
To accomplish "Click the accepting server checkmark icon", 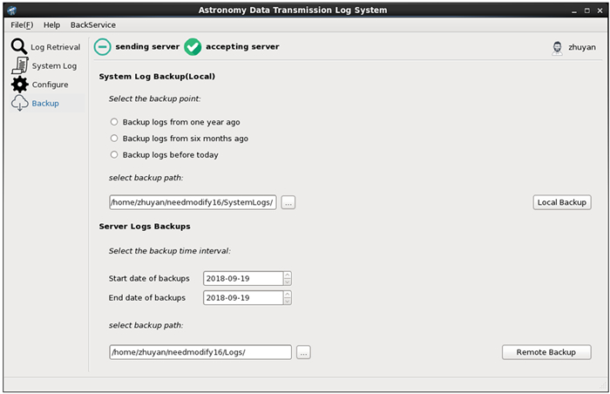I will pyautogui.click(x=193, y=46).
